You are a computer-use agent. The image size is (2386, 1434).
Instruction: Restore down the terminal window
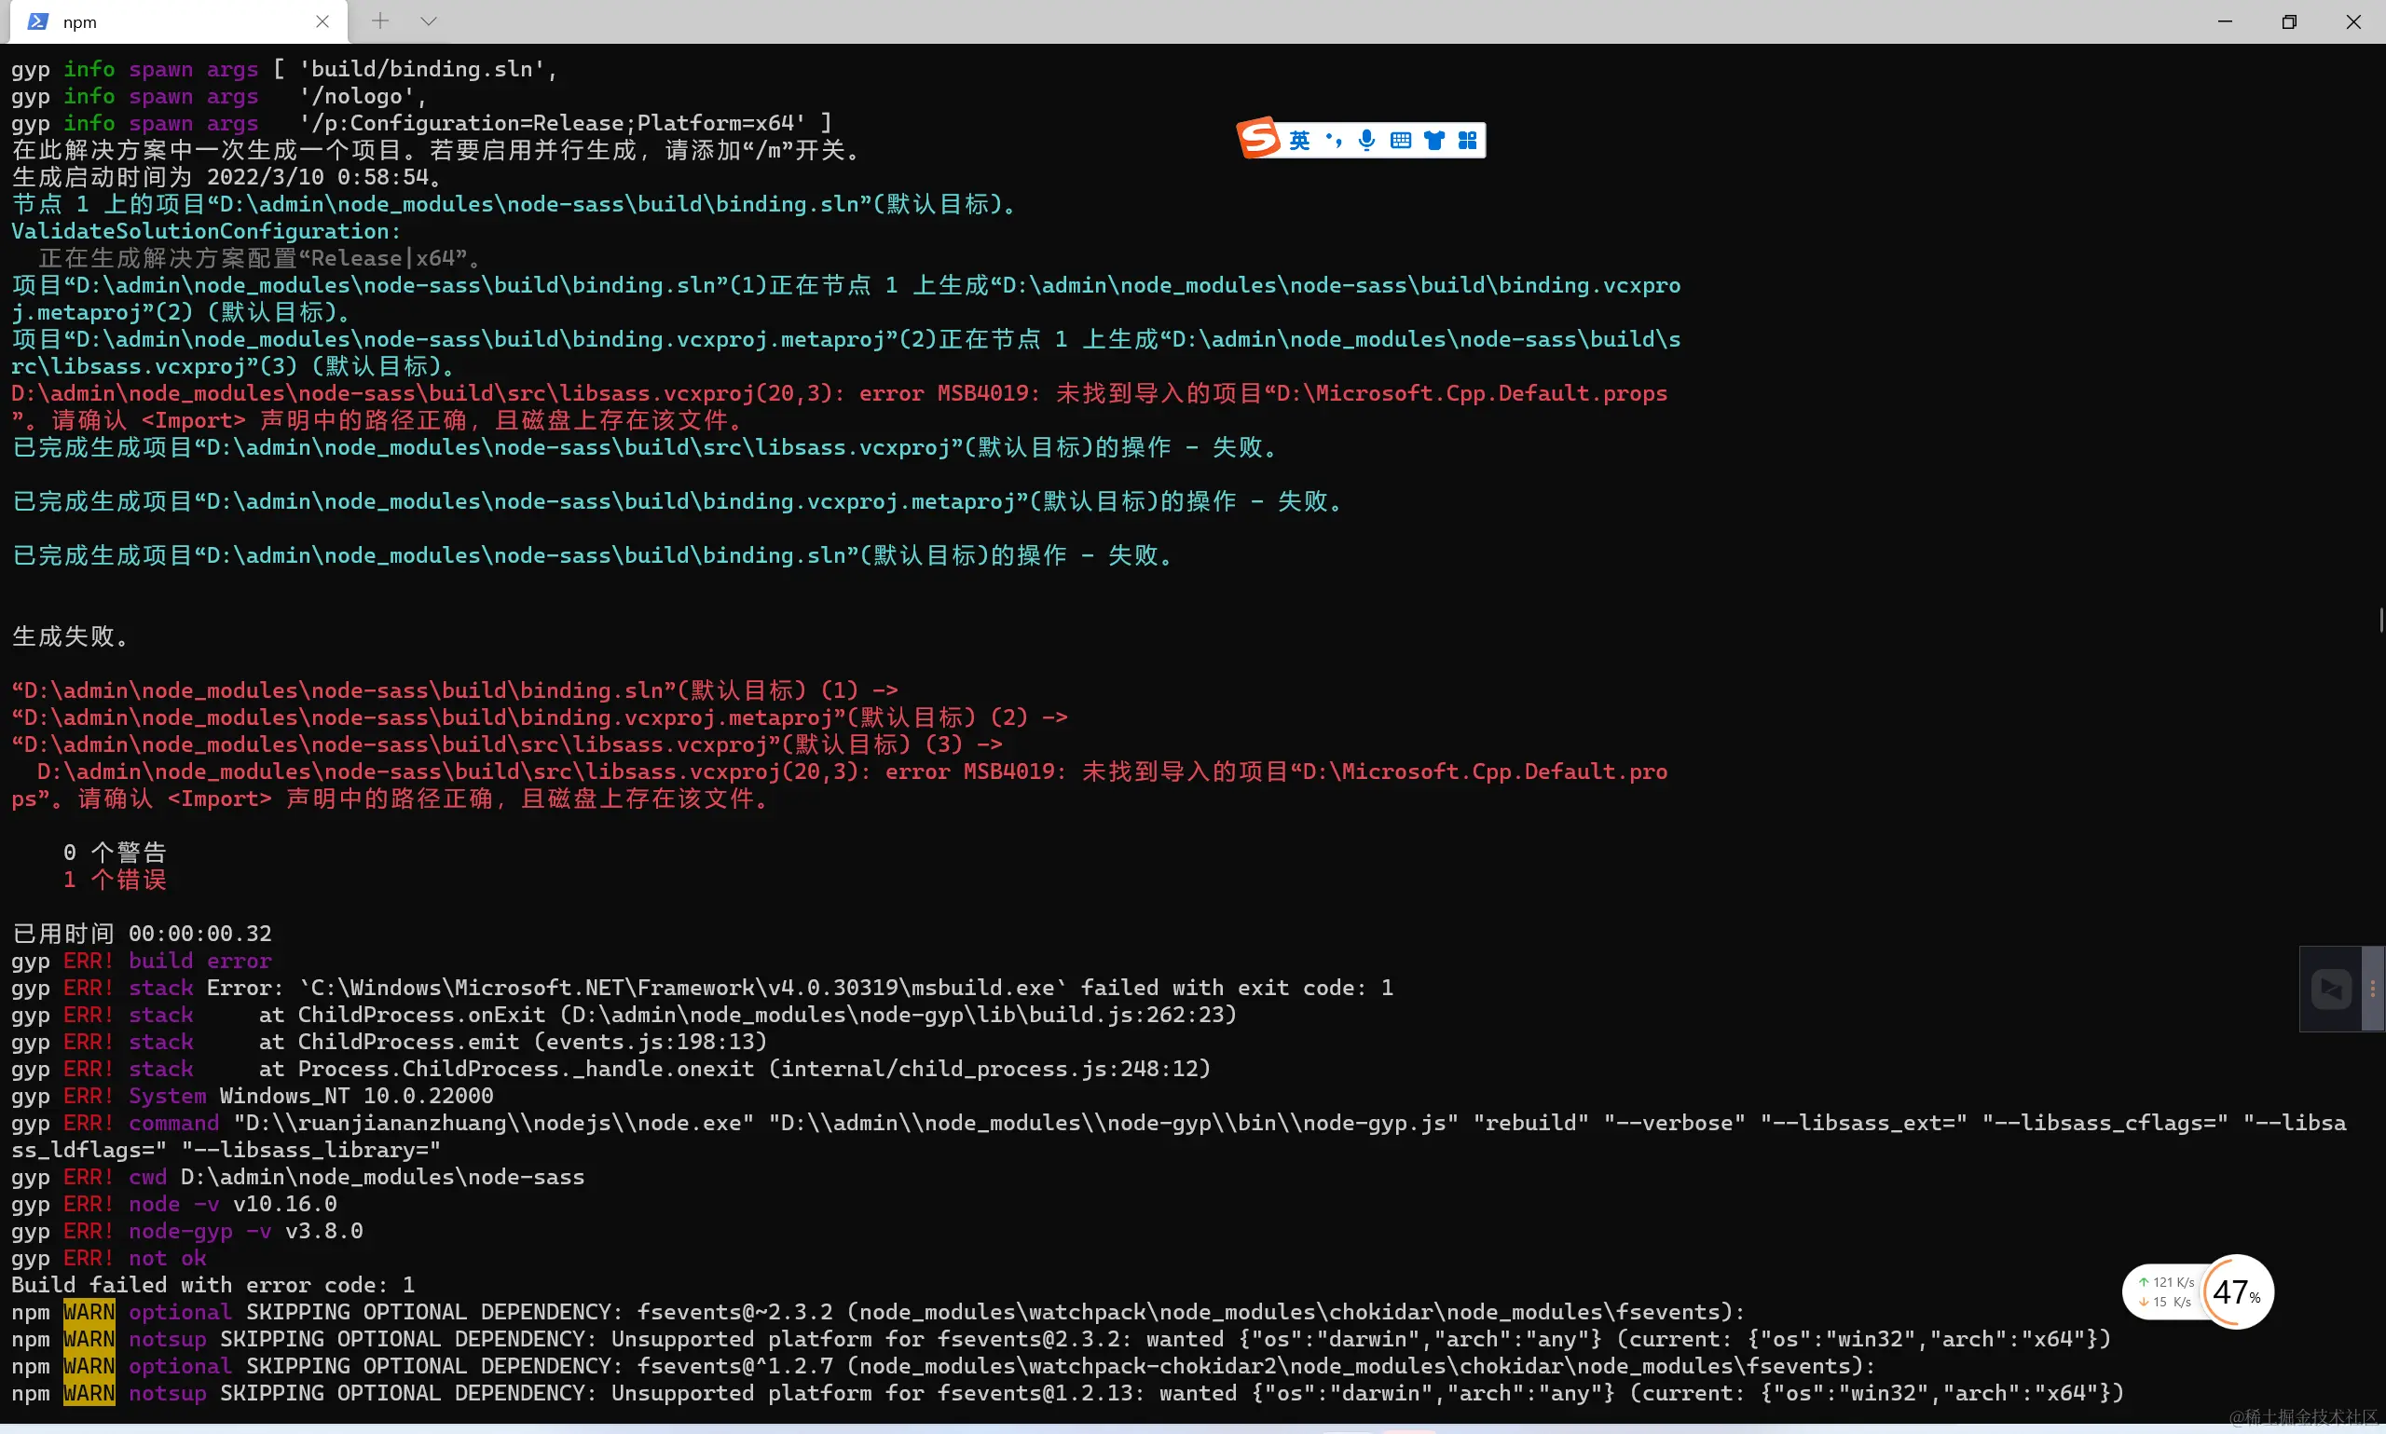pos(2288,21)
